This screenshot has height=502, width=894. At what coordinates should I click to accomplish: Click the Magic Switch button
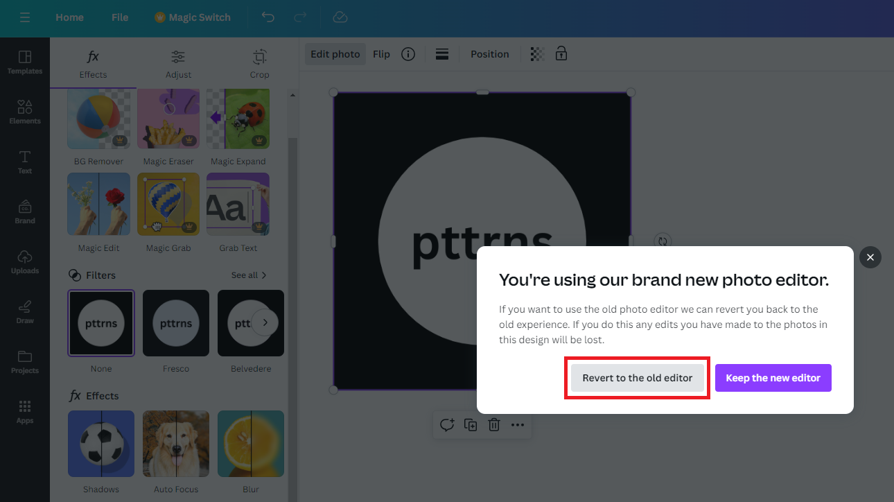click(193, 17)
